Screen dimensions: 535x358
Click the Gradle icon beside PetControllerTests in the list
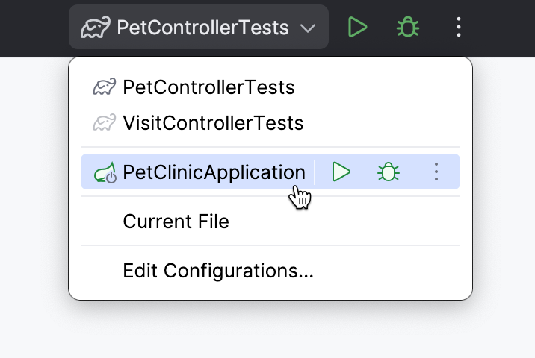(x=104, y=87)
